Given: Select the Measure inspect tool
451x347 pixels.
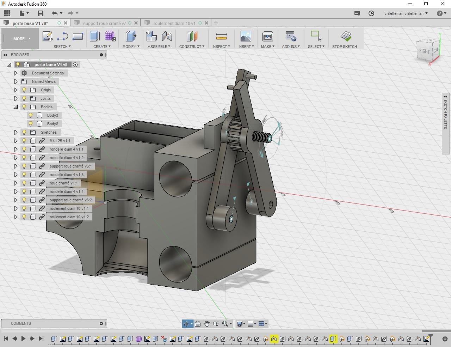Looking at the screenshot, I should click(221, 36).
